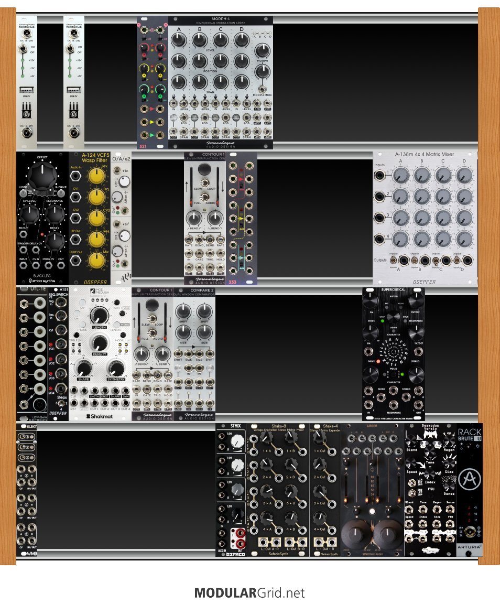This screenshot has width=500, height=604.
Task: Click the top white knob on the O/A/x2 module
Action: [x=124, y=181]
